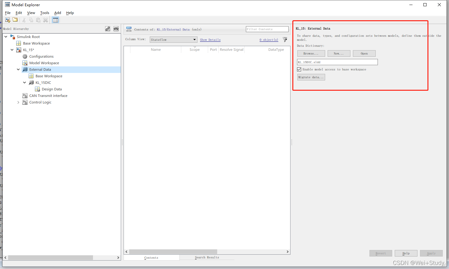449x269 pixels.
Task: Click the Resolve Signal column header
Action: tap(232, 50)
